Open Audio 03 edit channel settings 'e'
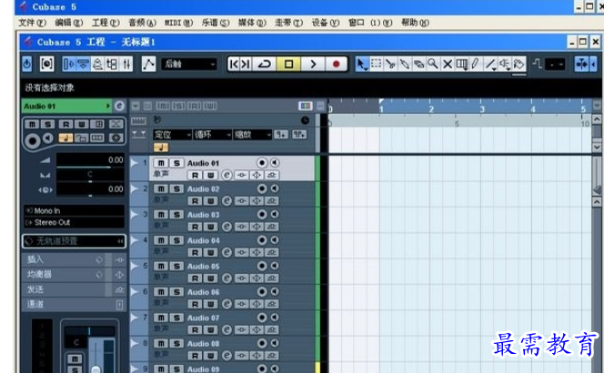The width and height of the screenshot is (604, 373). (226, 227)
